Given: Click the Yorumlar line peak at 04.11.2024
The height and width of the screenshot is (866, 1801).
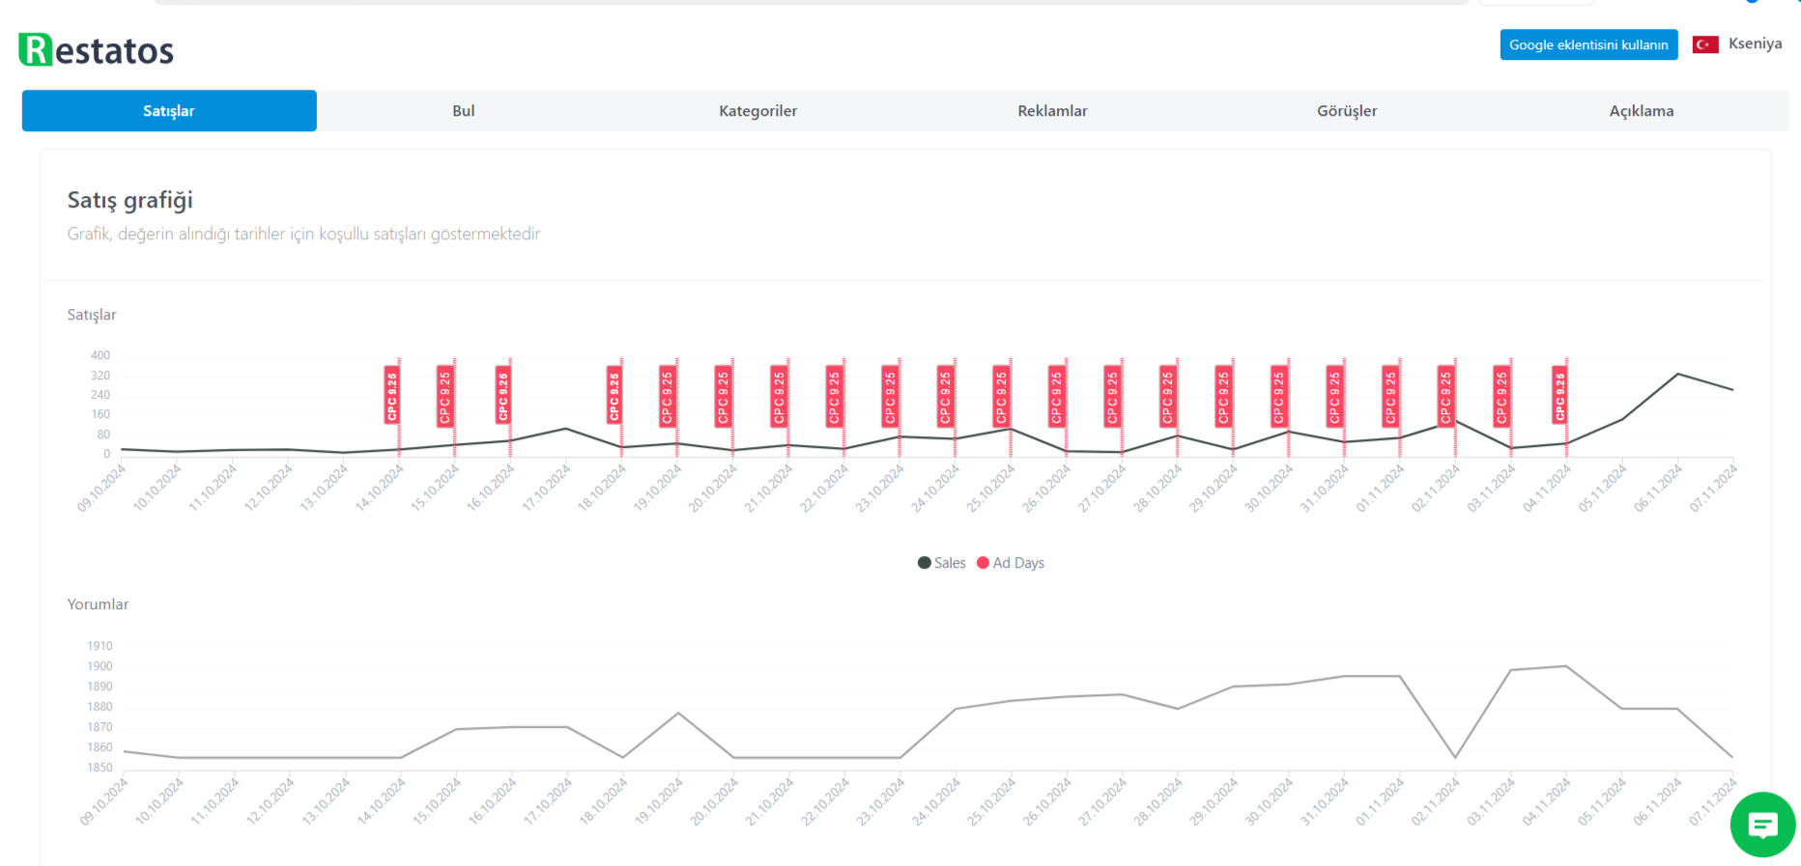Looking at the screenshot, I should (x=1566, y=666).
